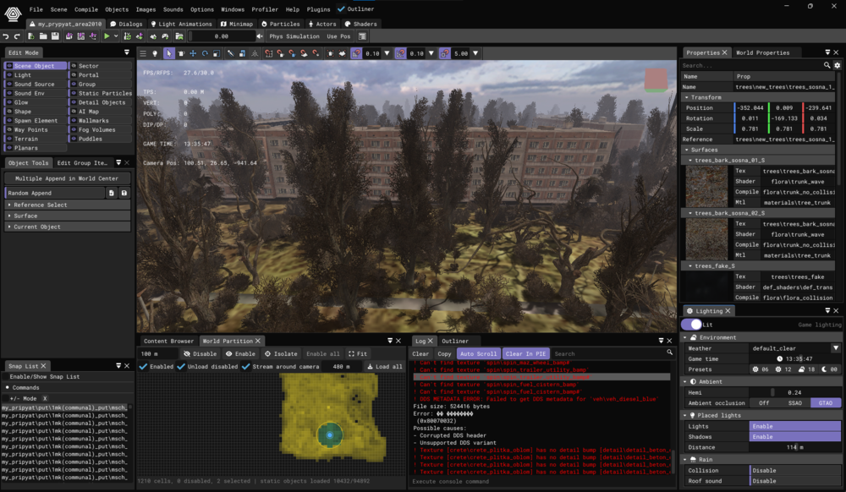This screenshot has width=846, height=492.
Task: Expand the Reference Select section
Action: click(x=68, y=205)
